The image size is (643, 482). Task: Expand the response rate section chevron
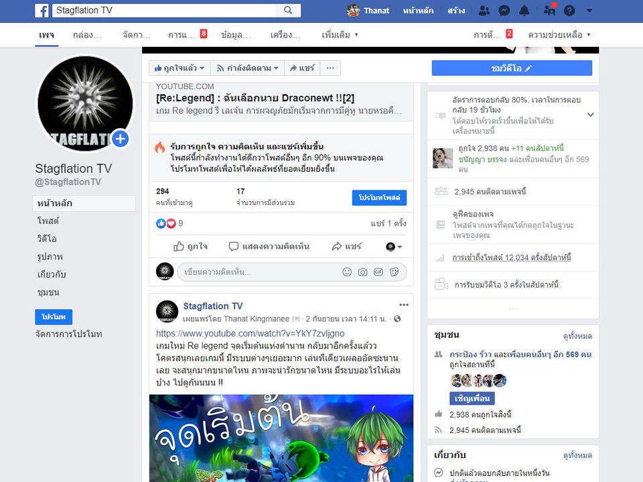coord(591,115)
